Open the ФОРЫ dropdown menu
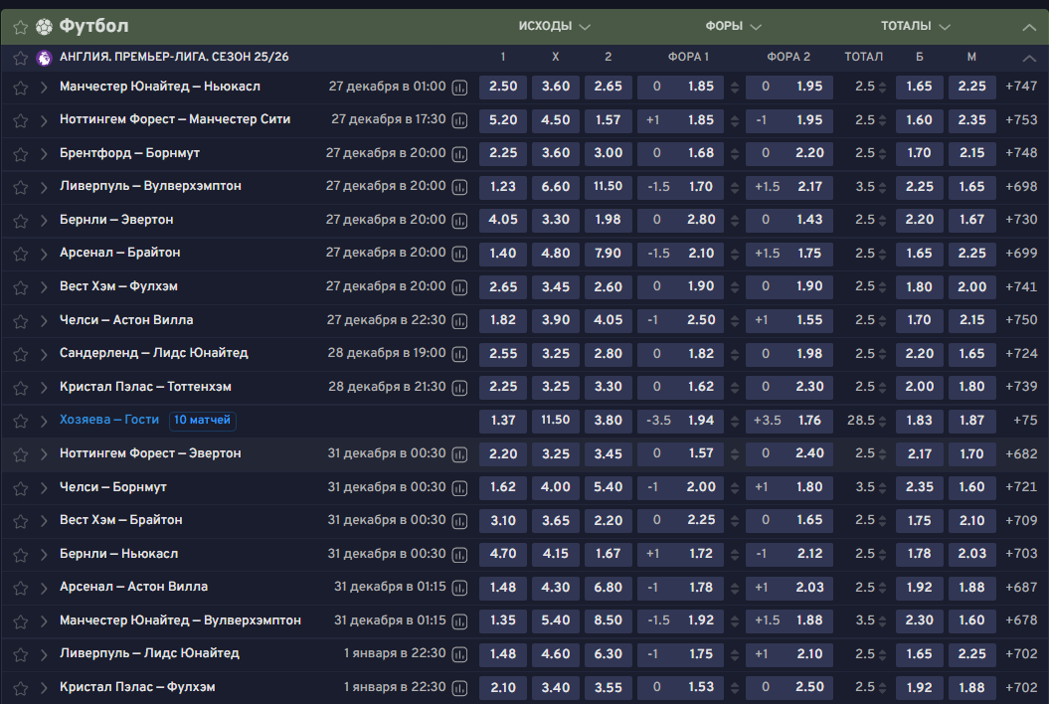Screen dimensions: 1049x704 [x=734, y=26]
